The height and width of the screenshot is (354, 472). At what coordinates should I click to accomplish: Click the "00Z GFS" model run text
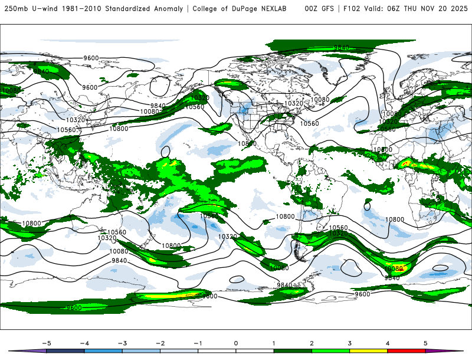[319, 9]
